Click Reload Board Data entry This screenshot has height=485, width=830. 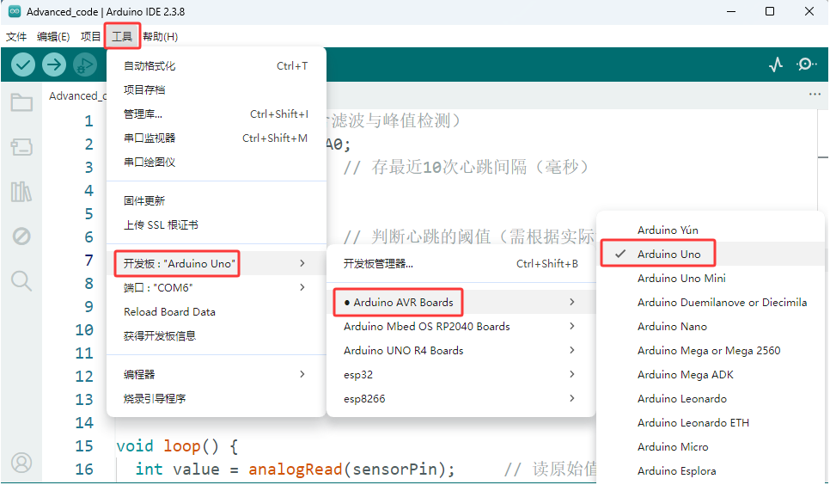(216, 311)
